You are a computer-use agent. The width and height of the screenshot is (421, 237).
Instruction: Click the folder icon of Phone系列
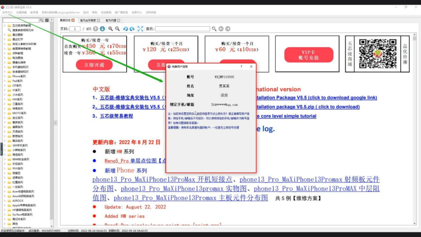coord(9,76)
